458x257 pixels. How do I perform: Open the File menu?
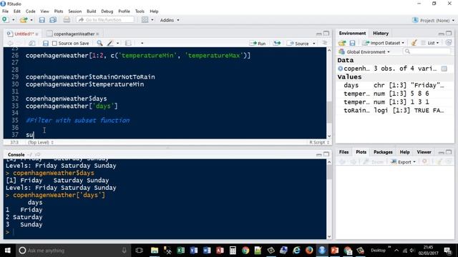(5, 11)
